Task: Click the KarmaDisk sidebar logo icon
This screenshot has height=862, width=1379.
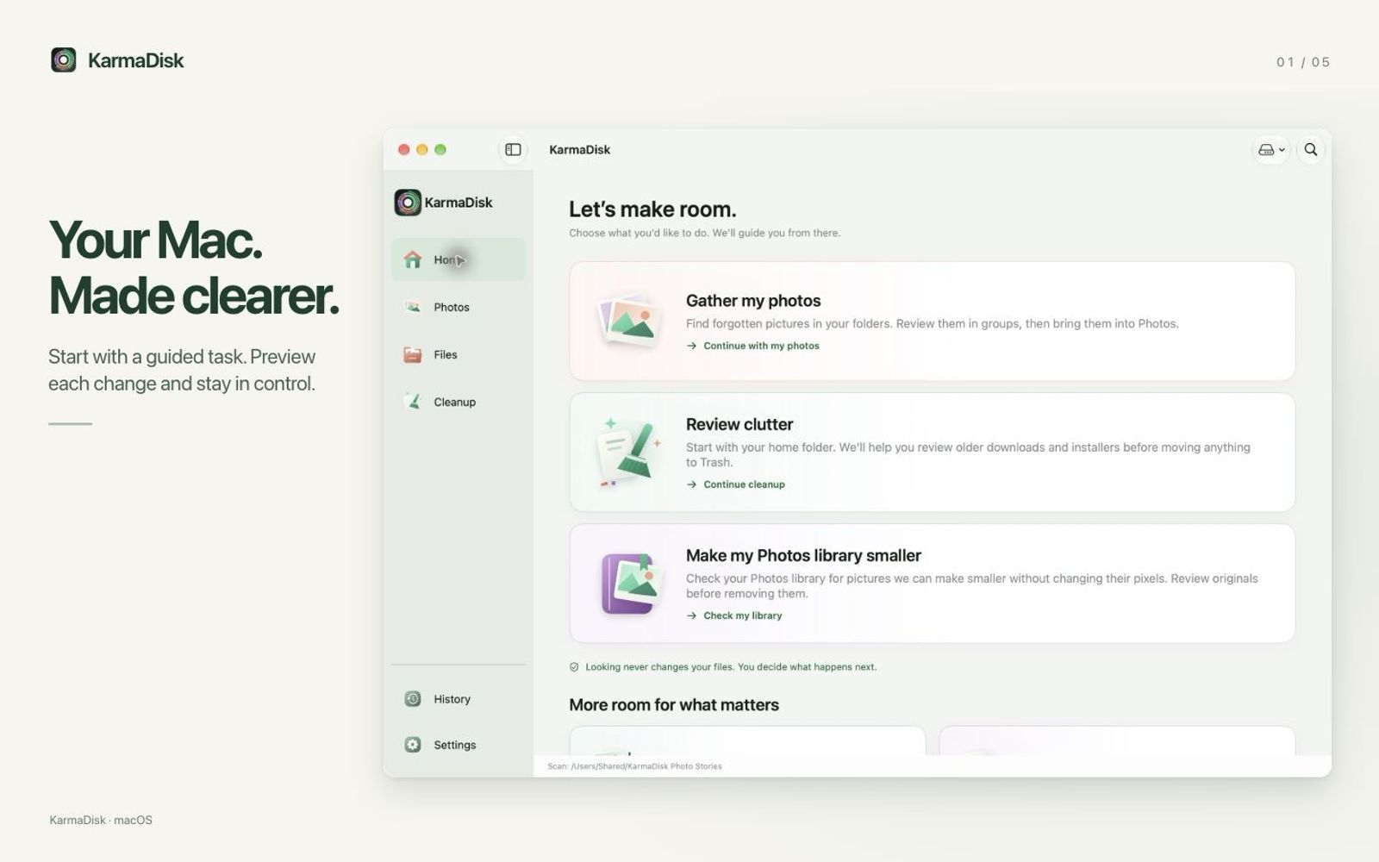Action: [x=408, y=203]
